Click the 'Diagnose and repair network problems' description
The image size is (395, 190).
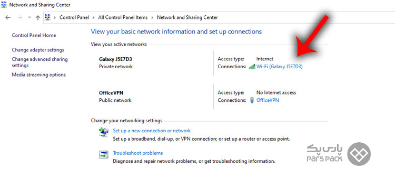click(194, 161)
